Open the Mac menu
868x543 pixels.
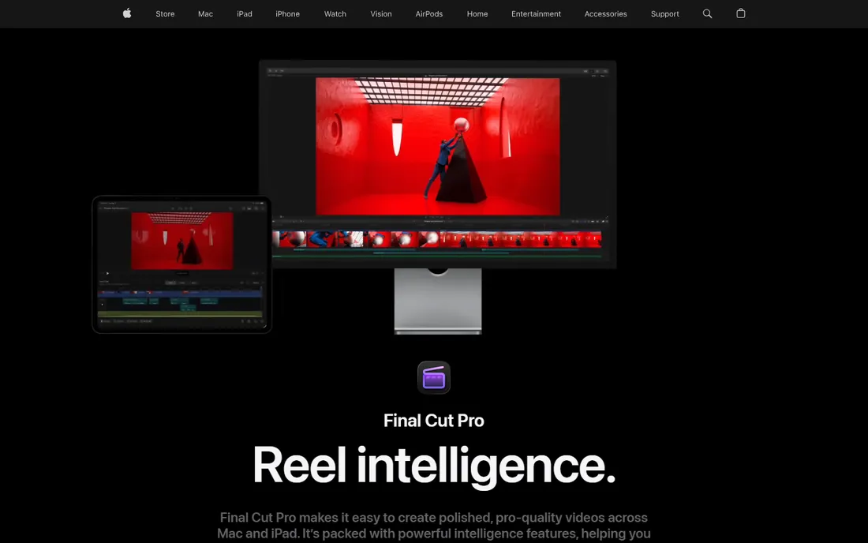point(205,14)
